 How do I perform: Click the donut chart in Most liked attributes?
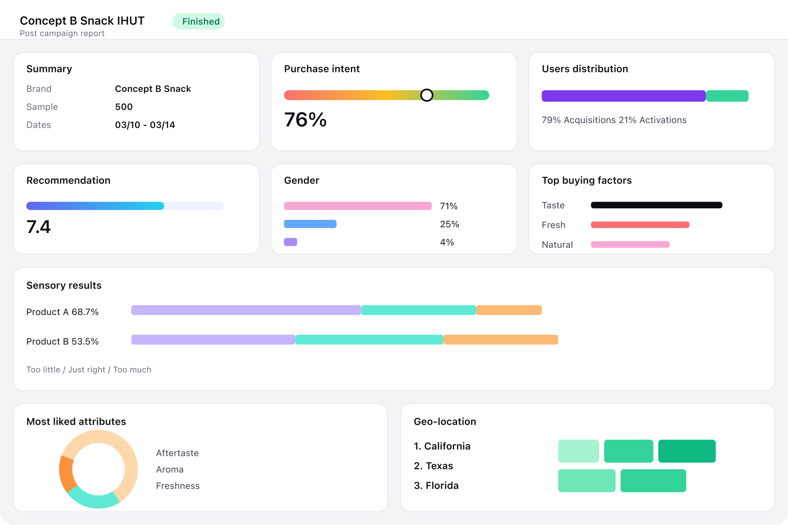click(98, 469)
